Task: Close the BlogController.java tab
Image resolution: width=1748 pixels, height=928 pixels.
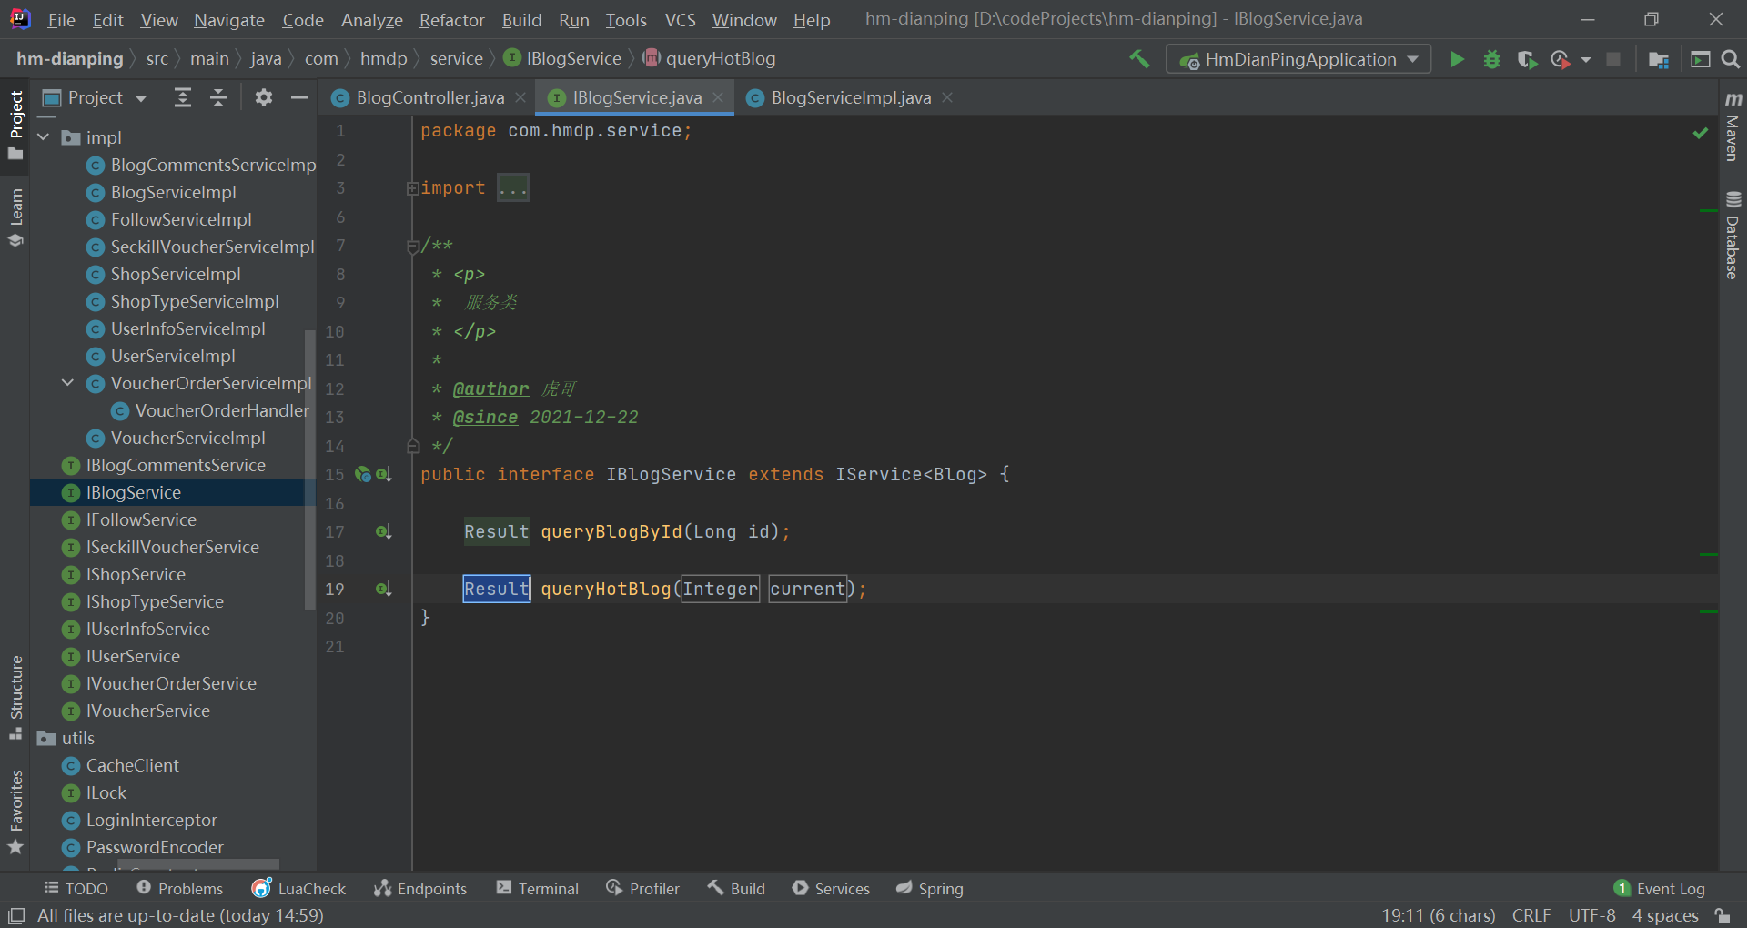Action: coord(520,97)
